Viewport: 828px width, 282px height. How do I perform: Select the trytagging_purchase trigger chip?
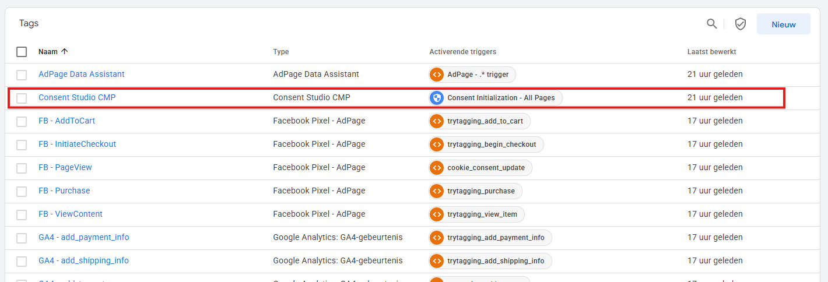(x=475, y=191)
